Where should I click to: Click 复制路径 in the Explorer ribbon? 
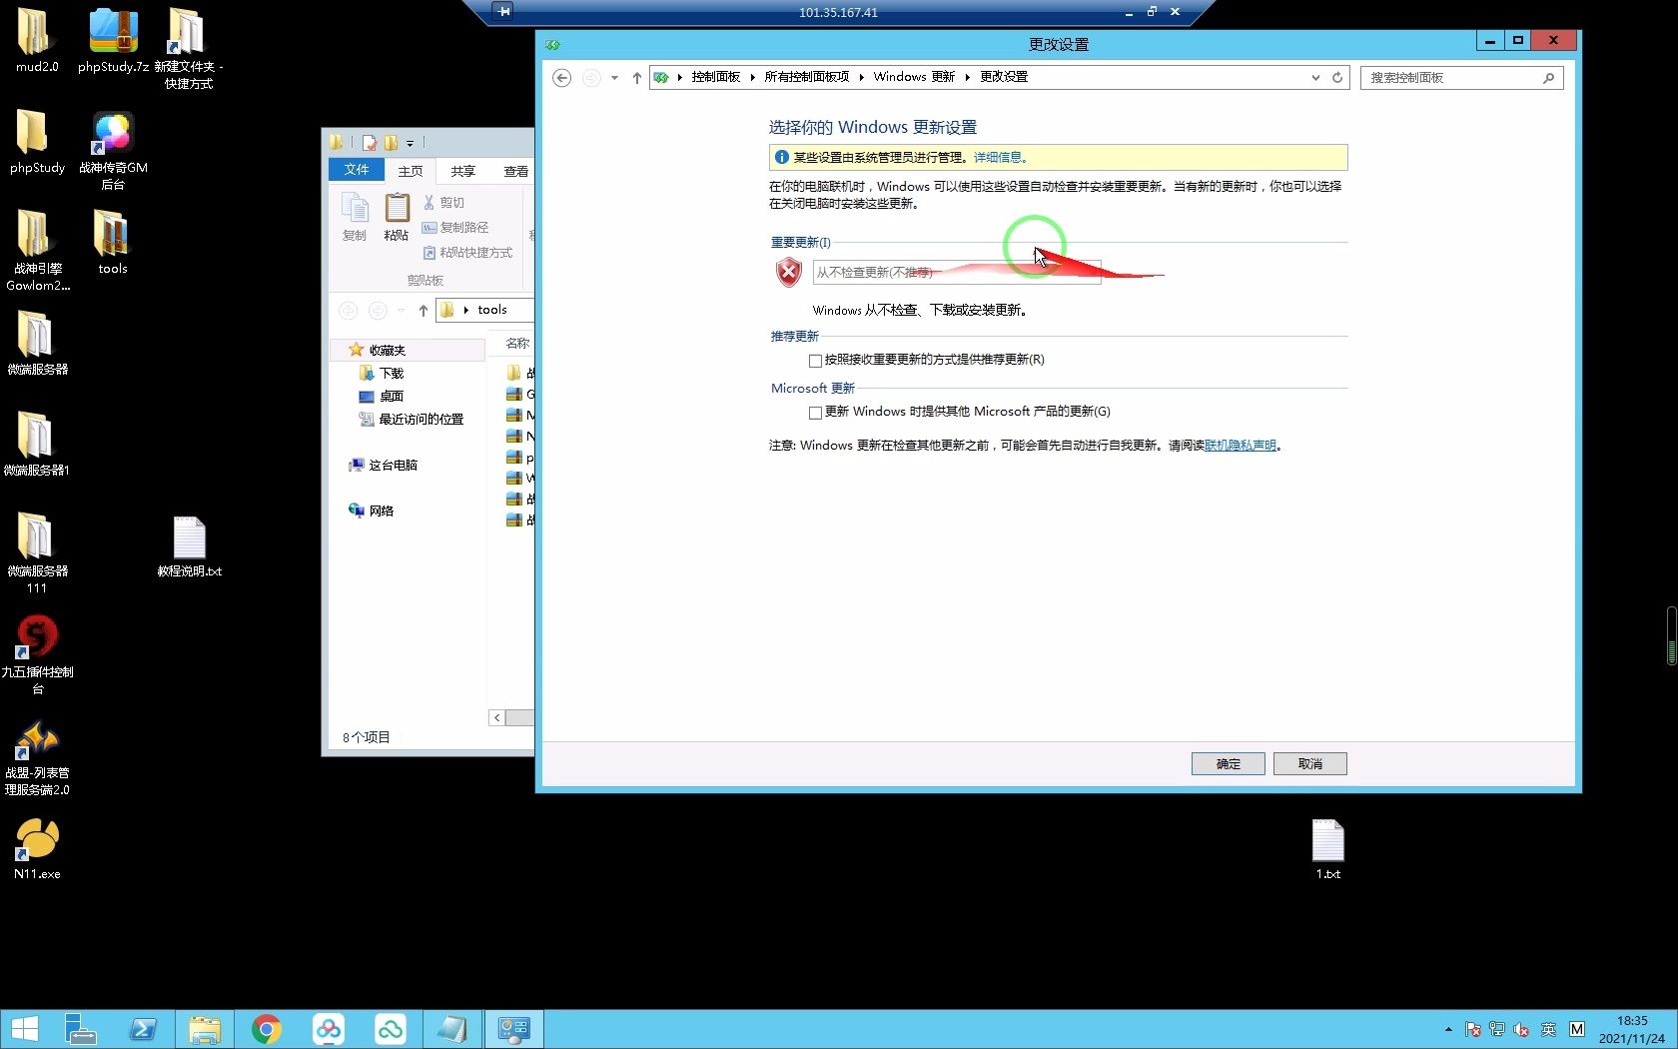pos(455,227)
